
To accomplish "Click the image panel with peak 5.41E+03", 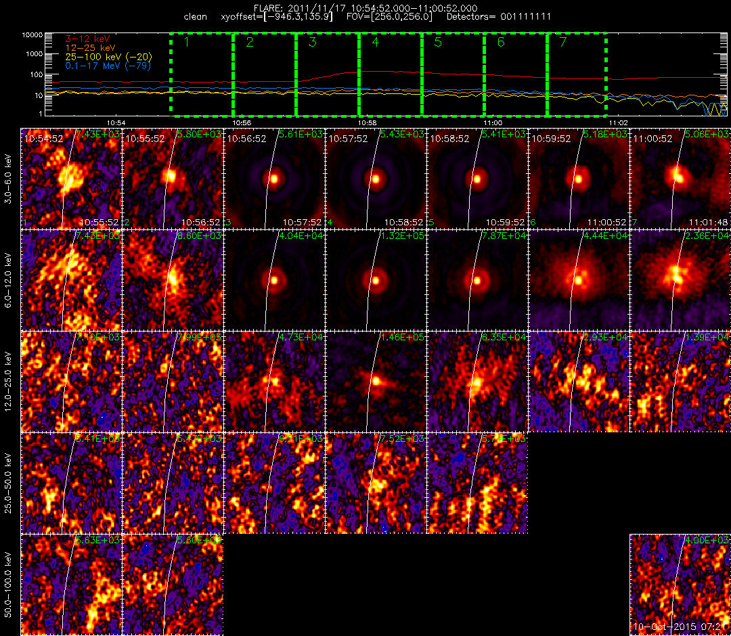I will click(x=71, y=484).
